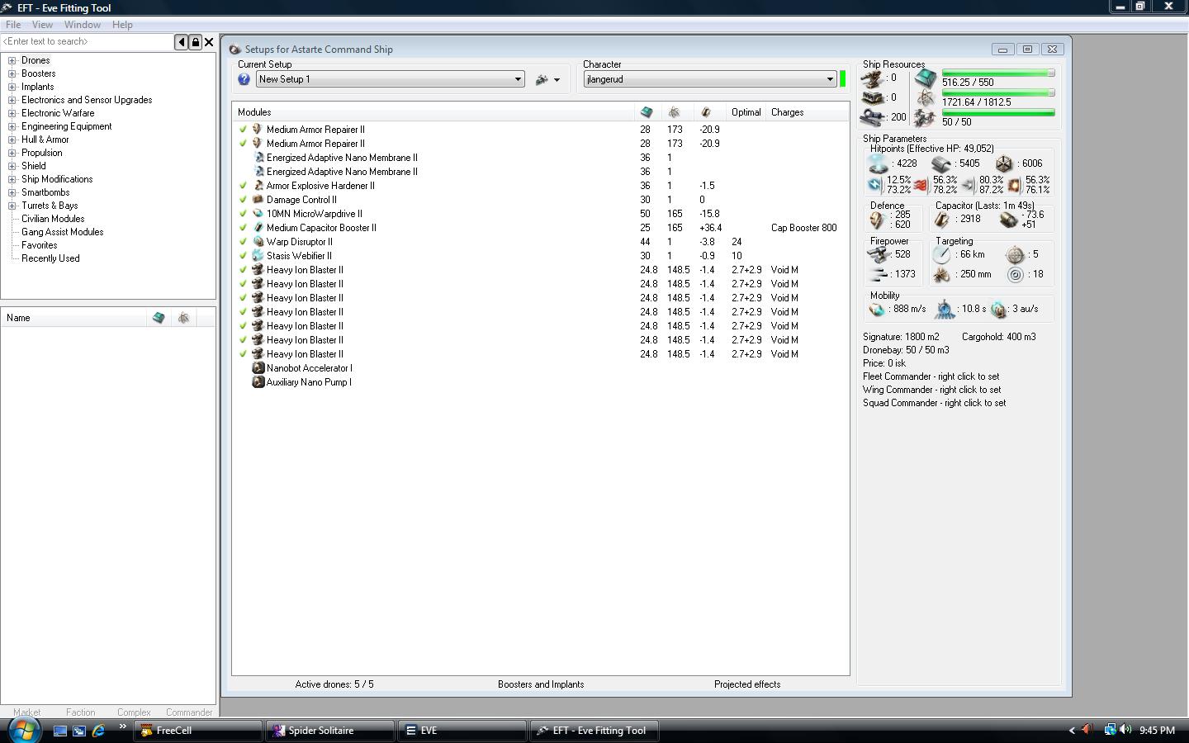Open the File menu
Viewport: 1189px width, 743px height.
click(13, 25)
